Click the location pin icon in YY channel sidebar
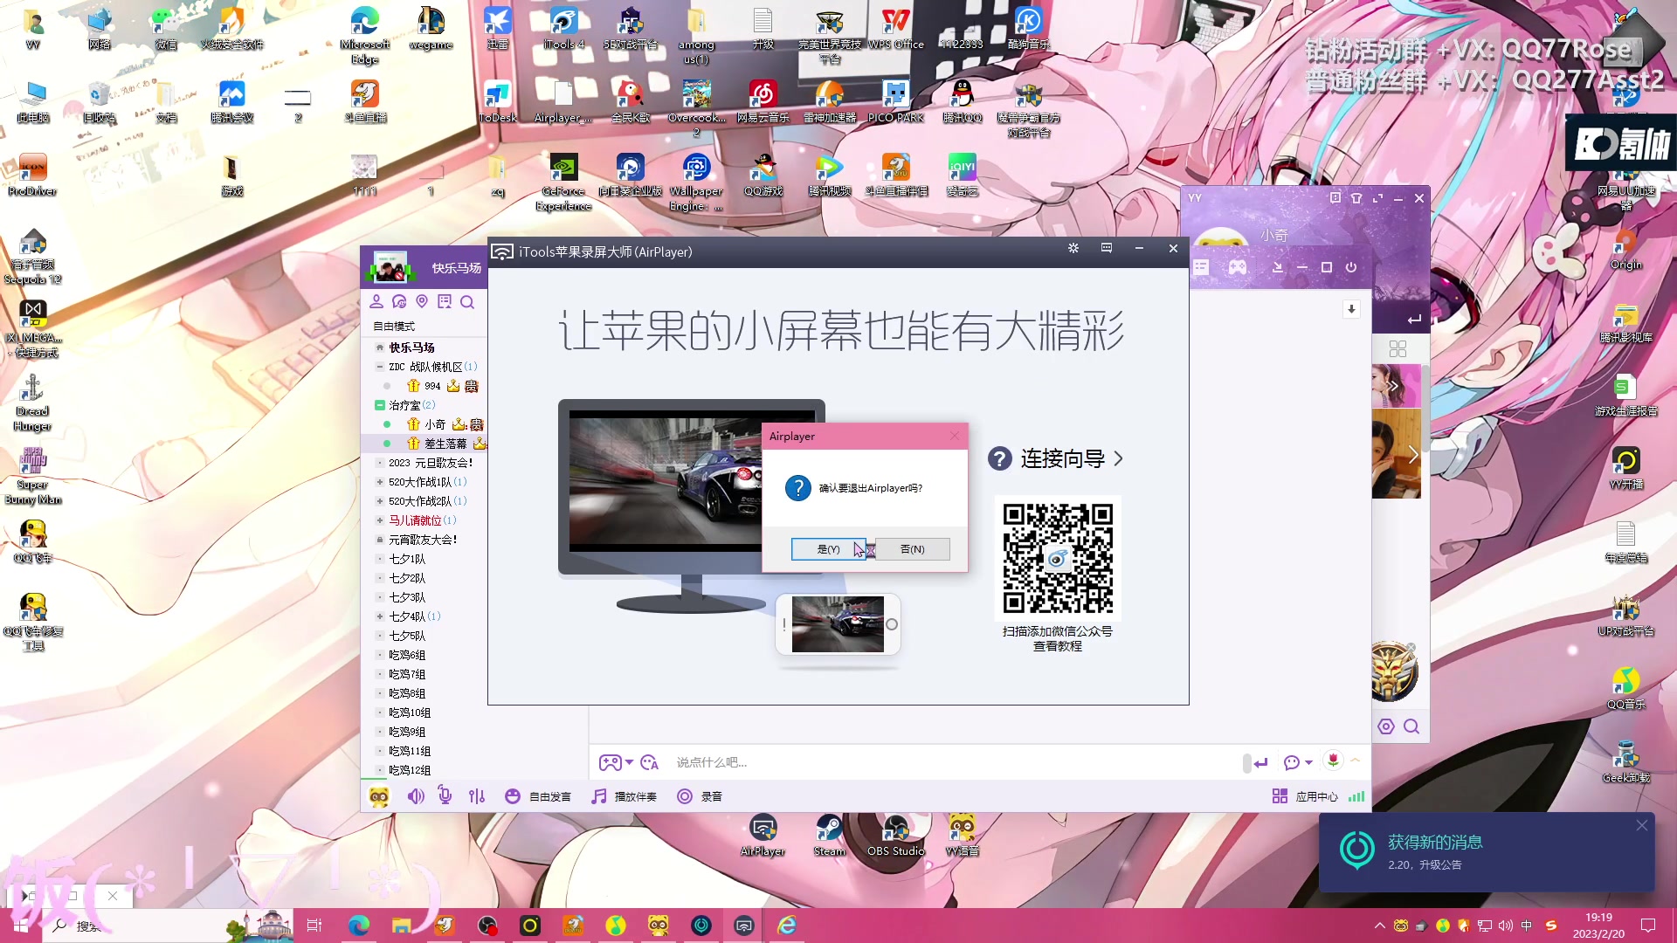The height and width of the screenshot is (943, 1677). [x=422, y=301]
